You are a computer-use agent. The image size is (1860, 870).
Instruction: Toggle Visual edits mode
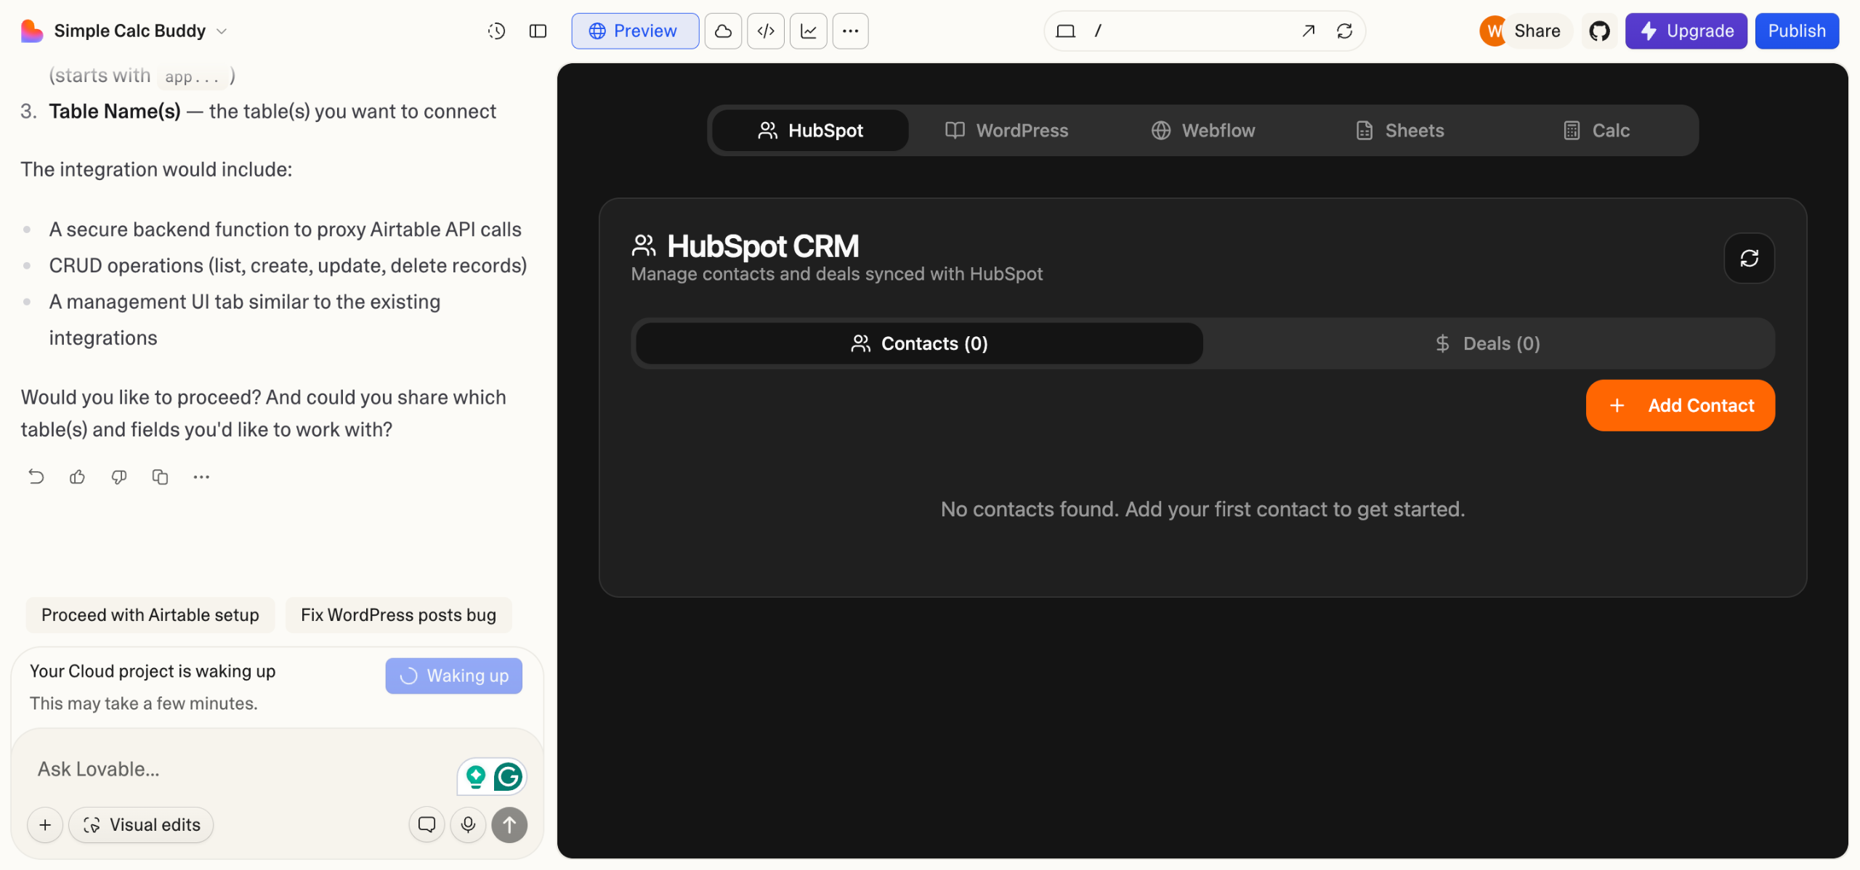pyautogui.click(x=142, y=825)
